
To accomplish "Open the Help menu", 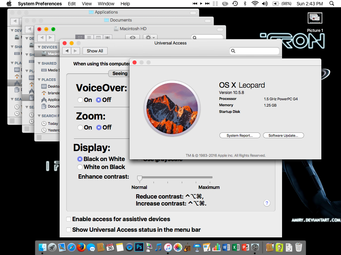I will click(x=125, y=4).
